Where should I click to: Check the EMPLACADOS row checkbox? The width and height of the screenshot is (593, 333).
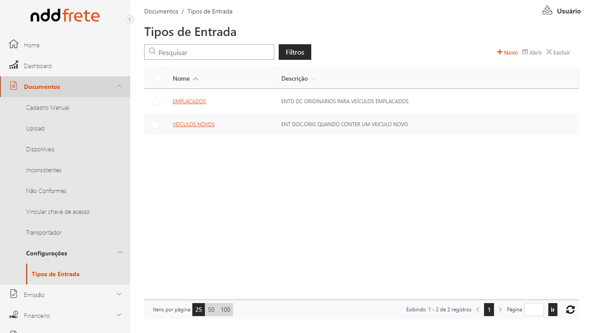[x=155, y=101]
